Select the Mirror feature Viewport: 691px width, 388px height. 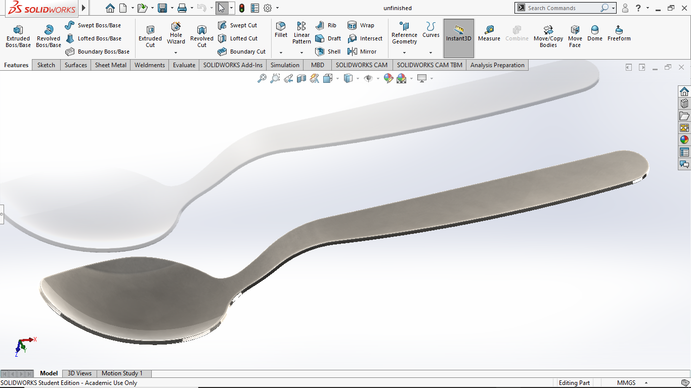coord(362,52)
